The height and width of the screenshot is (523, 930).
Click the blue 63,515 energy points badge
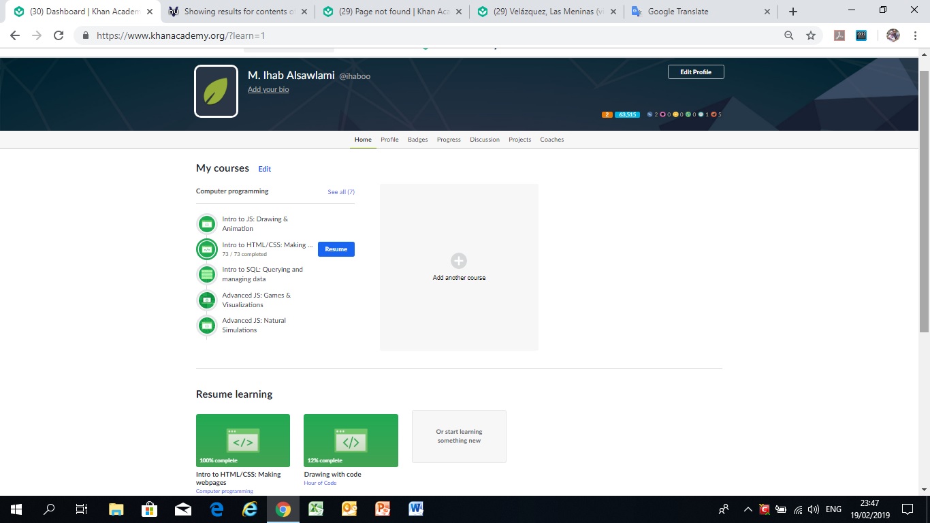(x=627, y=114)
